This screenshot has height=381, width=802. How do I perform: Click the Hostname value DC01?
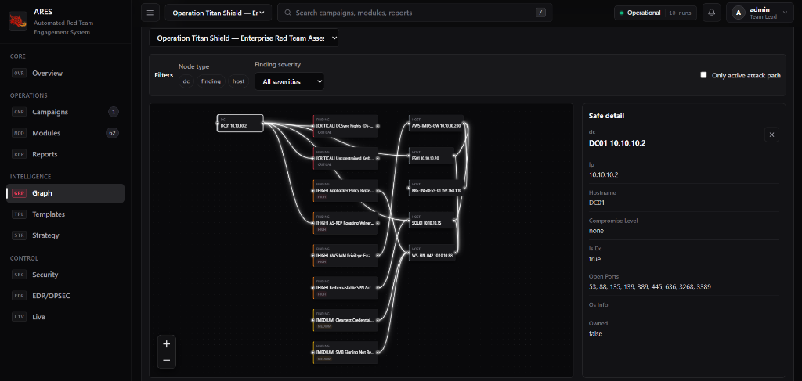click(x=596, y=203)
